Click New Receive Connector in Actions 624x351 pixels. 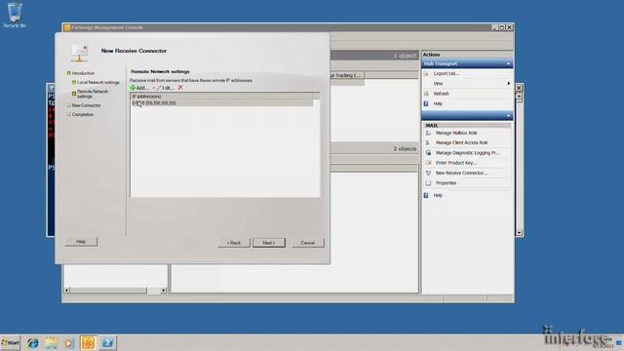461,174
